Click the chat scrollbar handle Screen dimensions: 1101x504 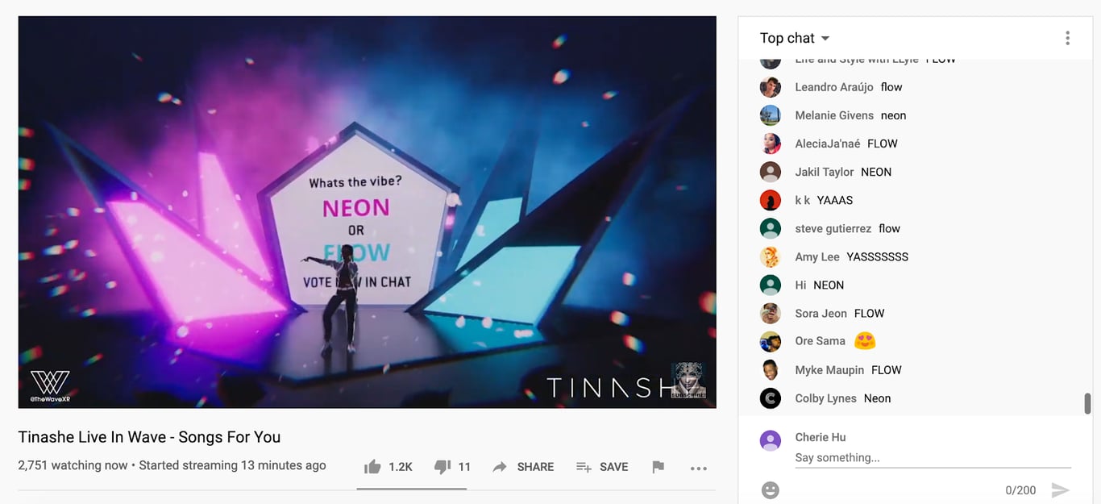pos(1087,403)
